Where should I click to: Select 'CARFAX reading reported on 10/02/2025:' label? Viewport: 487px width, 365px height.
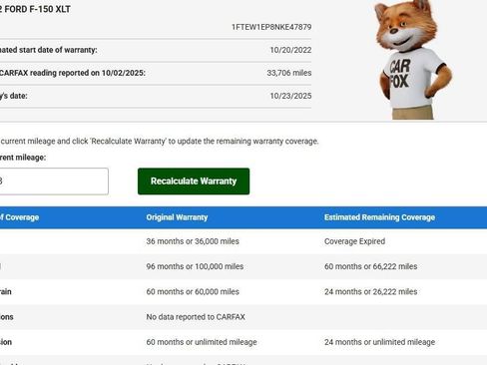click(73, 73)
